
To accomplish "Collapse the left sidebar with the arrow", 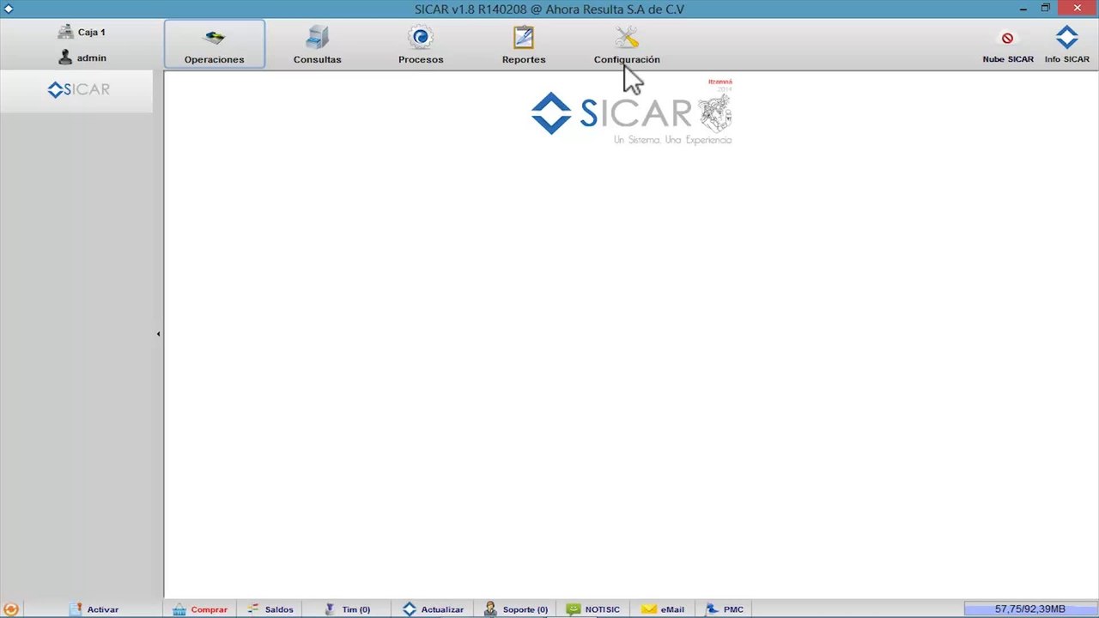I will 158,334.
